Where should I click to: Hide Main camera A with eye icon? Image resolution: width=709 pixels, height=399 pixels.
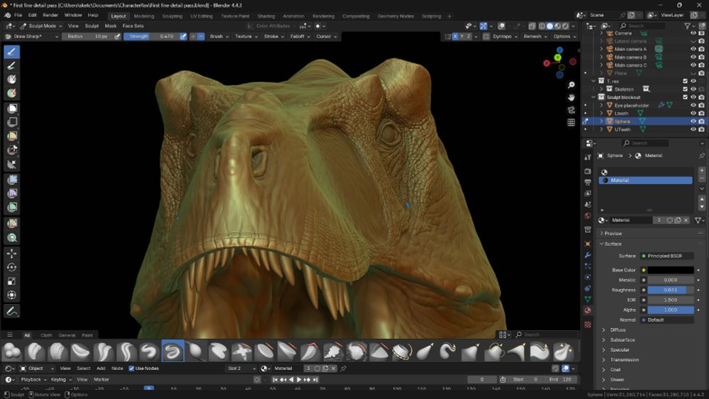click(x=693, y=49)
